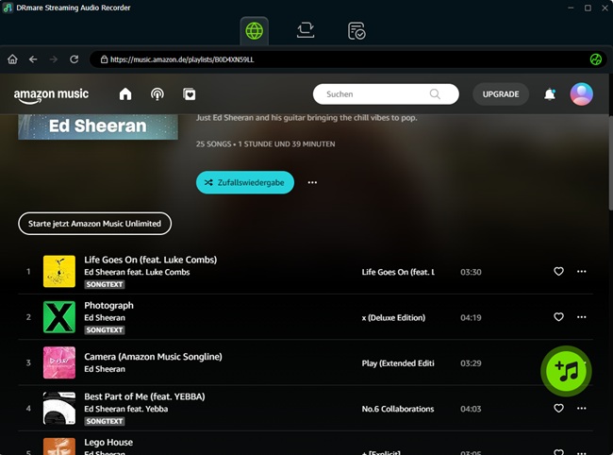This screenshot has width=613, height=455.
Task: Switch to the converting tab icon
Action: [x=306, y=30]
